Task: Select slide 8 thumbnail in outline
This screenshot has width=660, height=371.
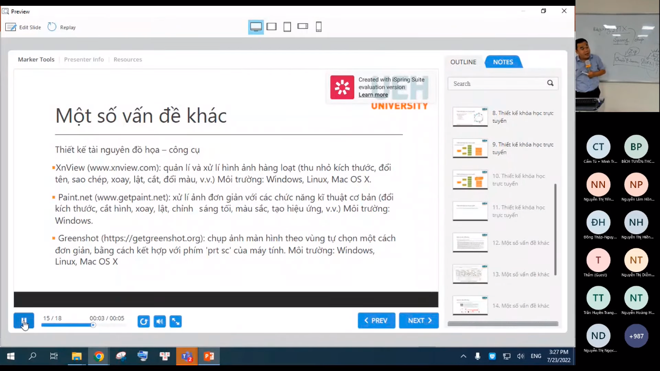Action: 470,117
